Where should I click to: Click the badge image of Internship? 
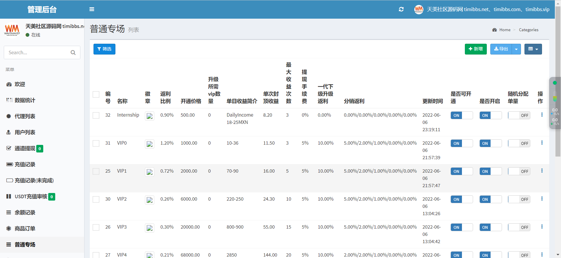click(150, 116)
